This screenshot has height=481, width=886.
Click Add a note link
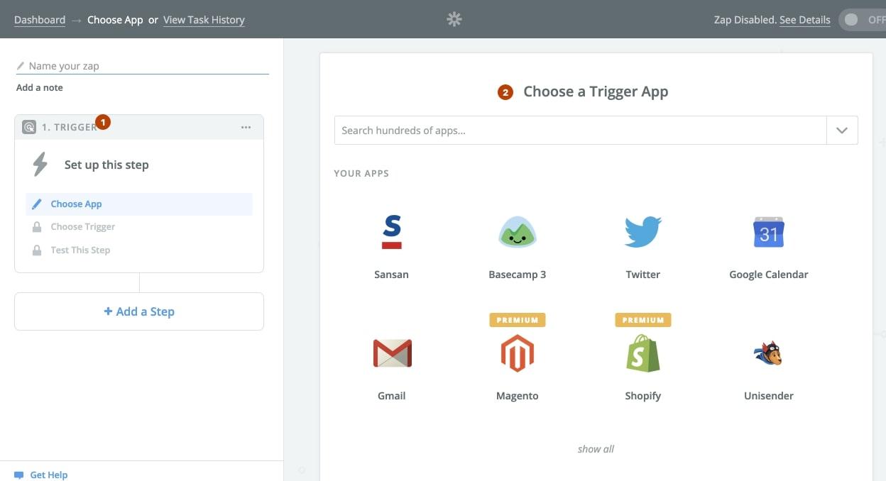(x=40, y=88)
